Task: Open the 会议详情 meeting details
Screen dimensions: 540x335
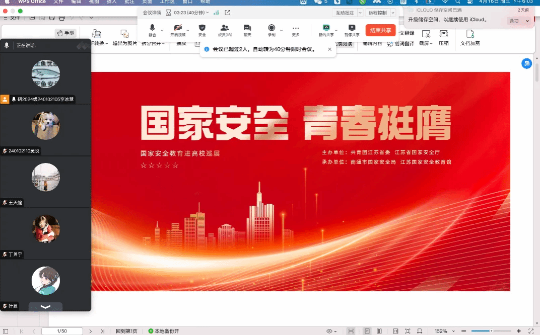Action: (152, 13)
